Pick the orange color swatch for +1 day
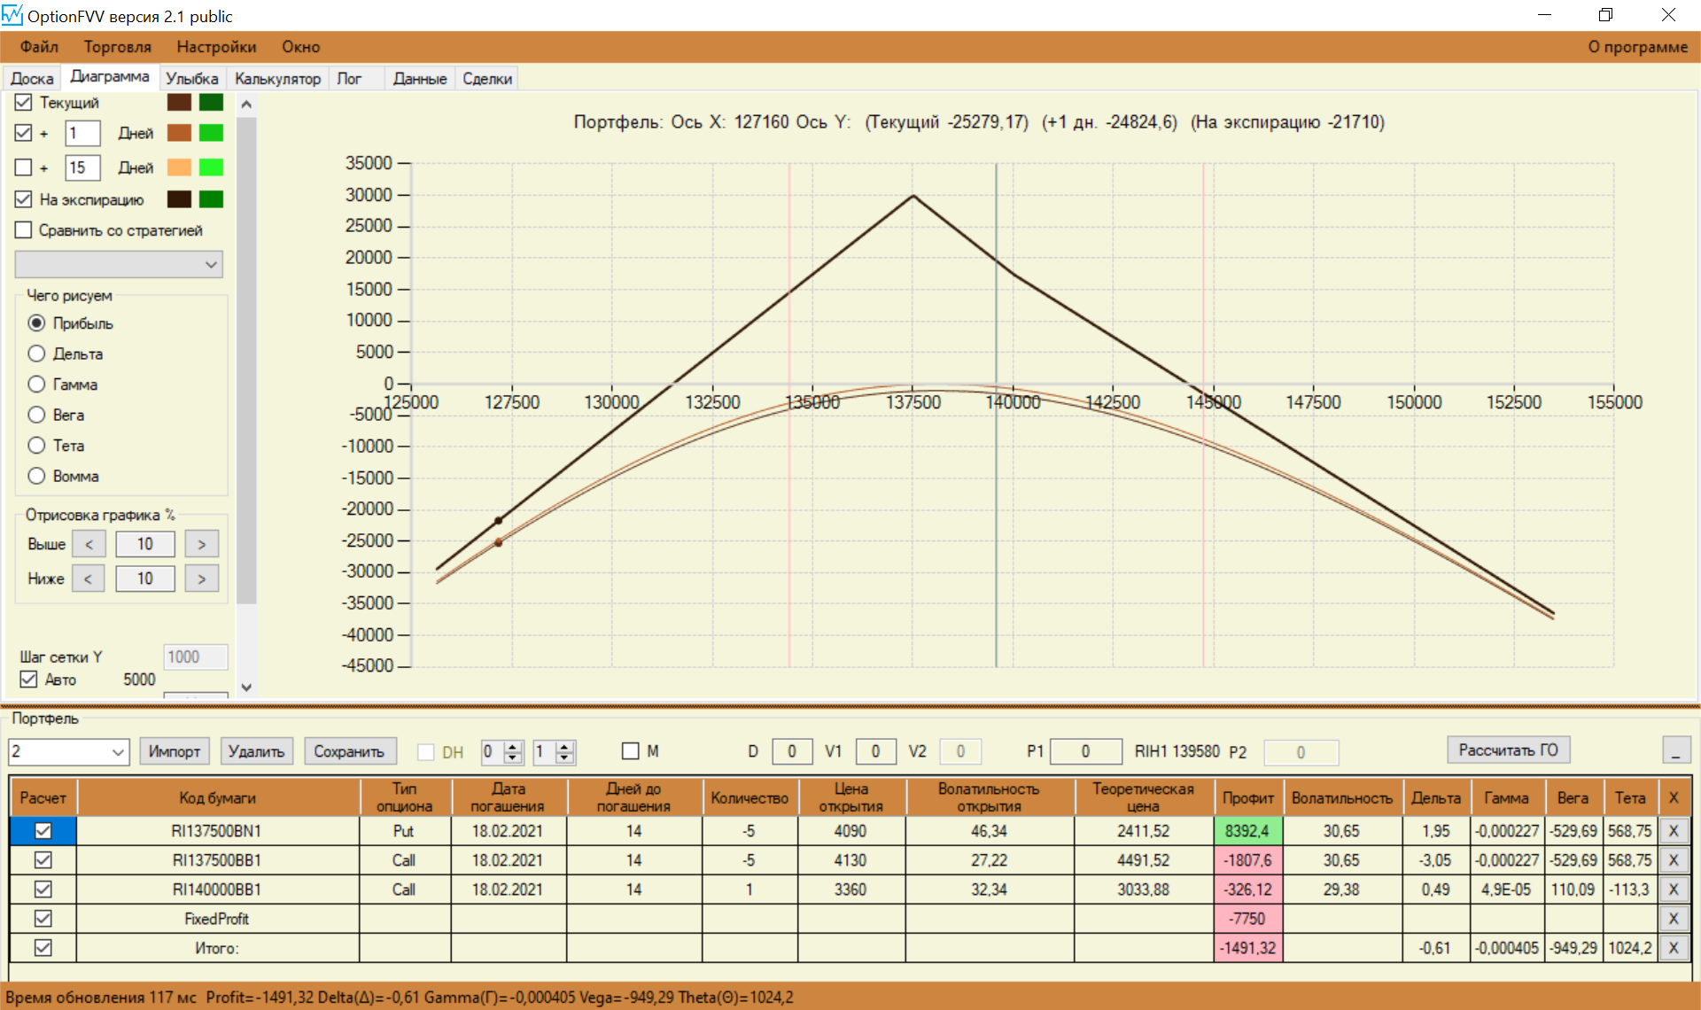The width and height of the screenshot is (1701, 1010). tap(180, 133)
